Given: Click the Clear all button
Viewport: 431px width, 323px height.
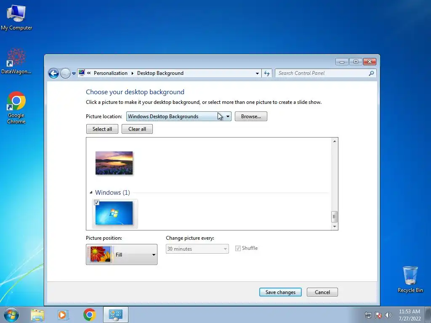Looking at the screenshot, I should click(x=137, y=129).
